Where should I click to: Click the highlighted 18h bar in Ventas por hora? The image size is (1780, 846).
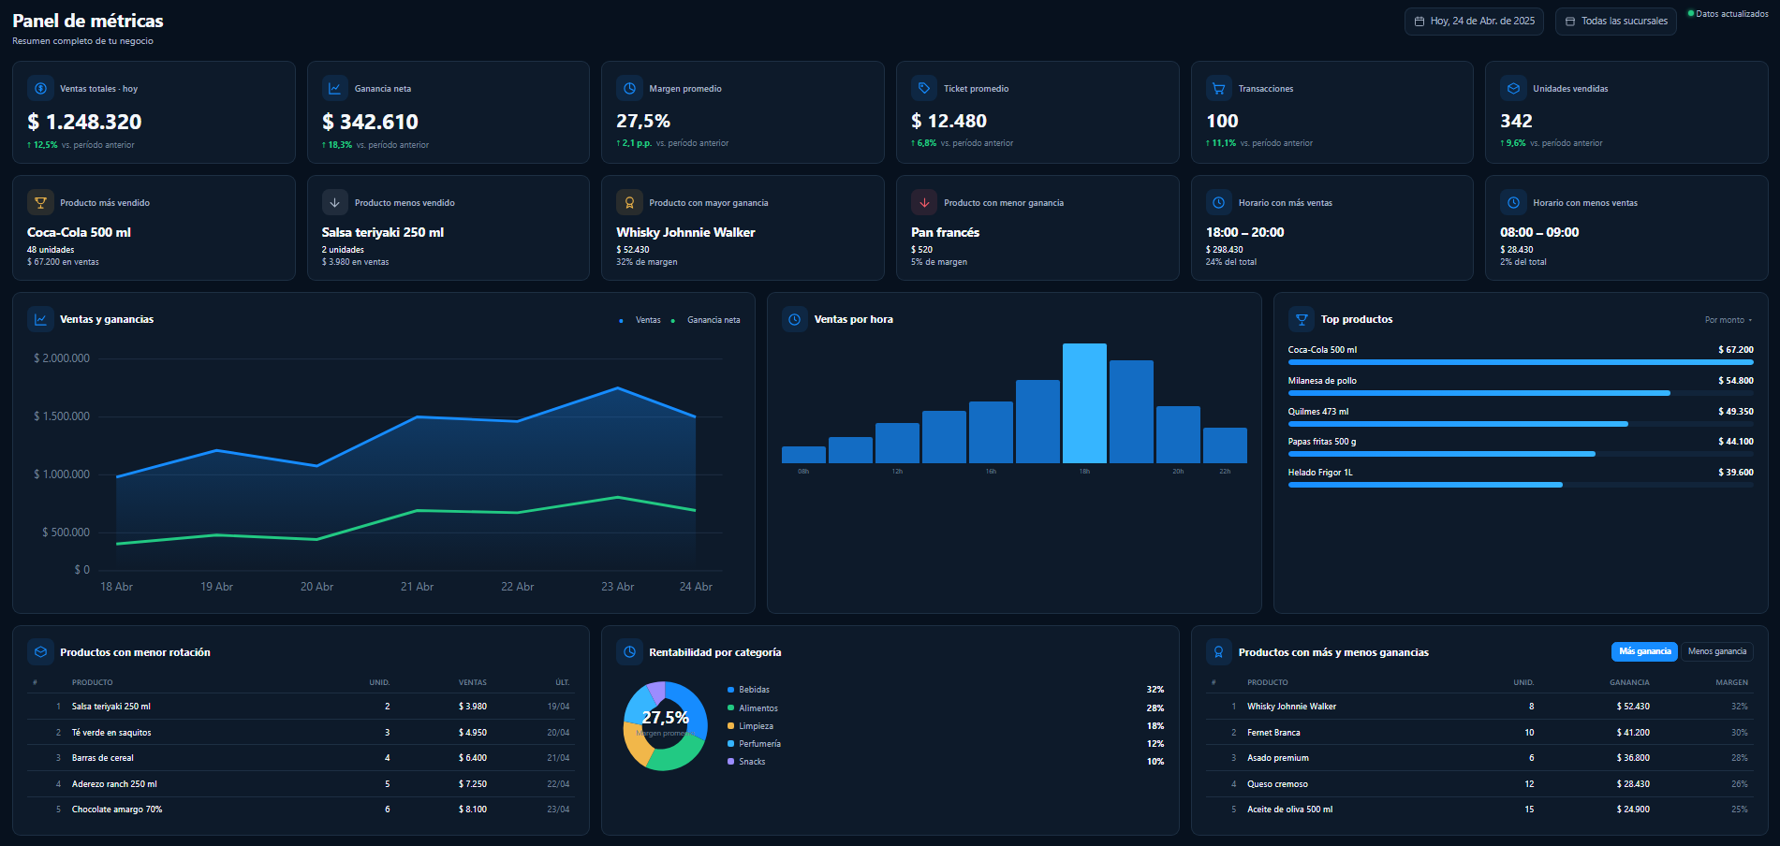[x=1084, y=403]
